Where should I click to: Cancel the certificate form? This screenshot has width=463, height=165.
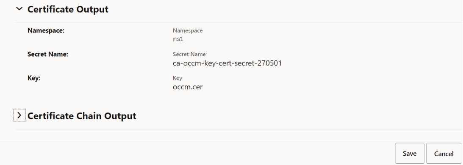tap(444, 154)
